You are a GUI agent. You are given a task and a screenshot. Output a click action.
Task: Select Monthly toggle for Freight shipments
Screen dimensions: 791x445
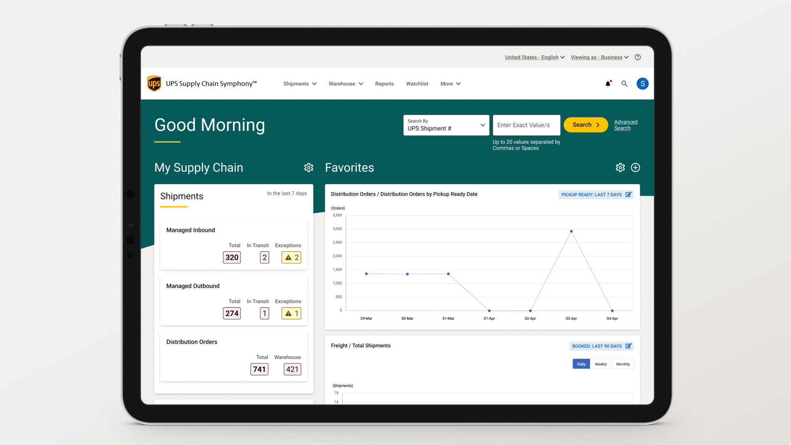[623, 363]
